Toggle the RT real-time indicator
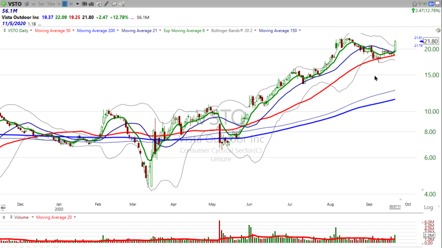442x248 pixels. pyautogui.click(x=425, y=4)
